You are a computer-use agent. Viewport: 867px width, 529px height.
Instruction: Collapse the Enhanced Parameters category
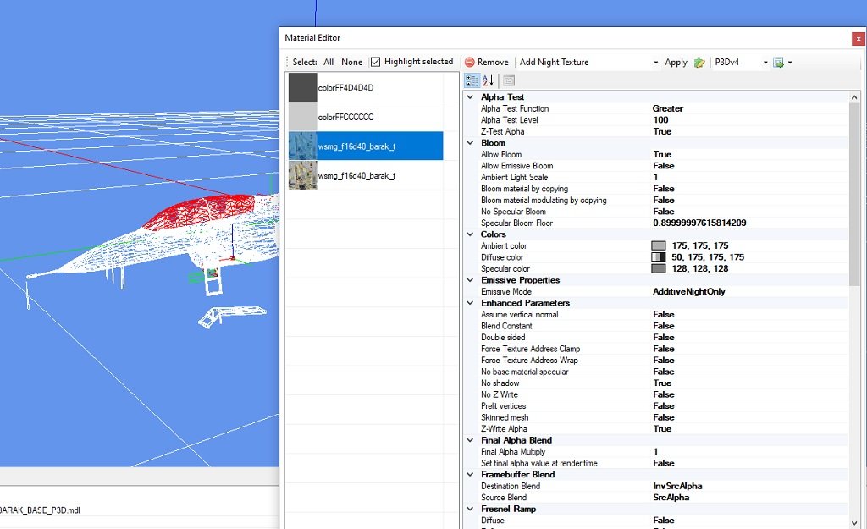pos(471,303)
